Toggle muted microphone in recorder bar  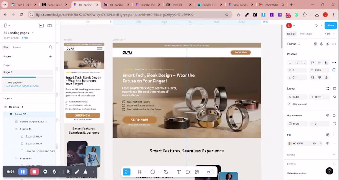54,172
